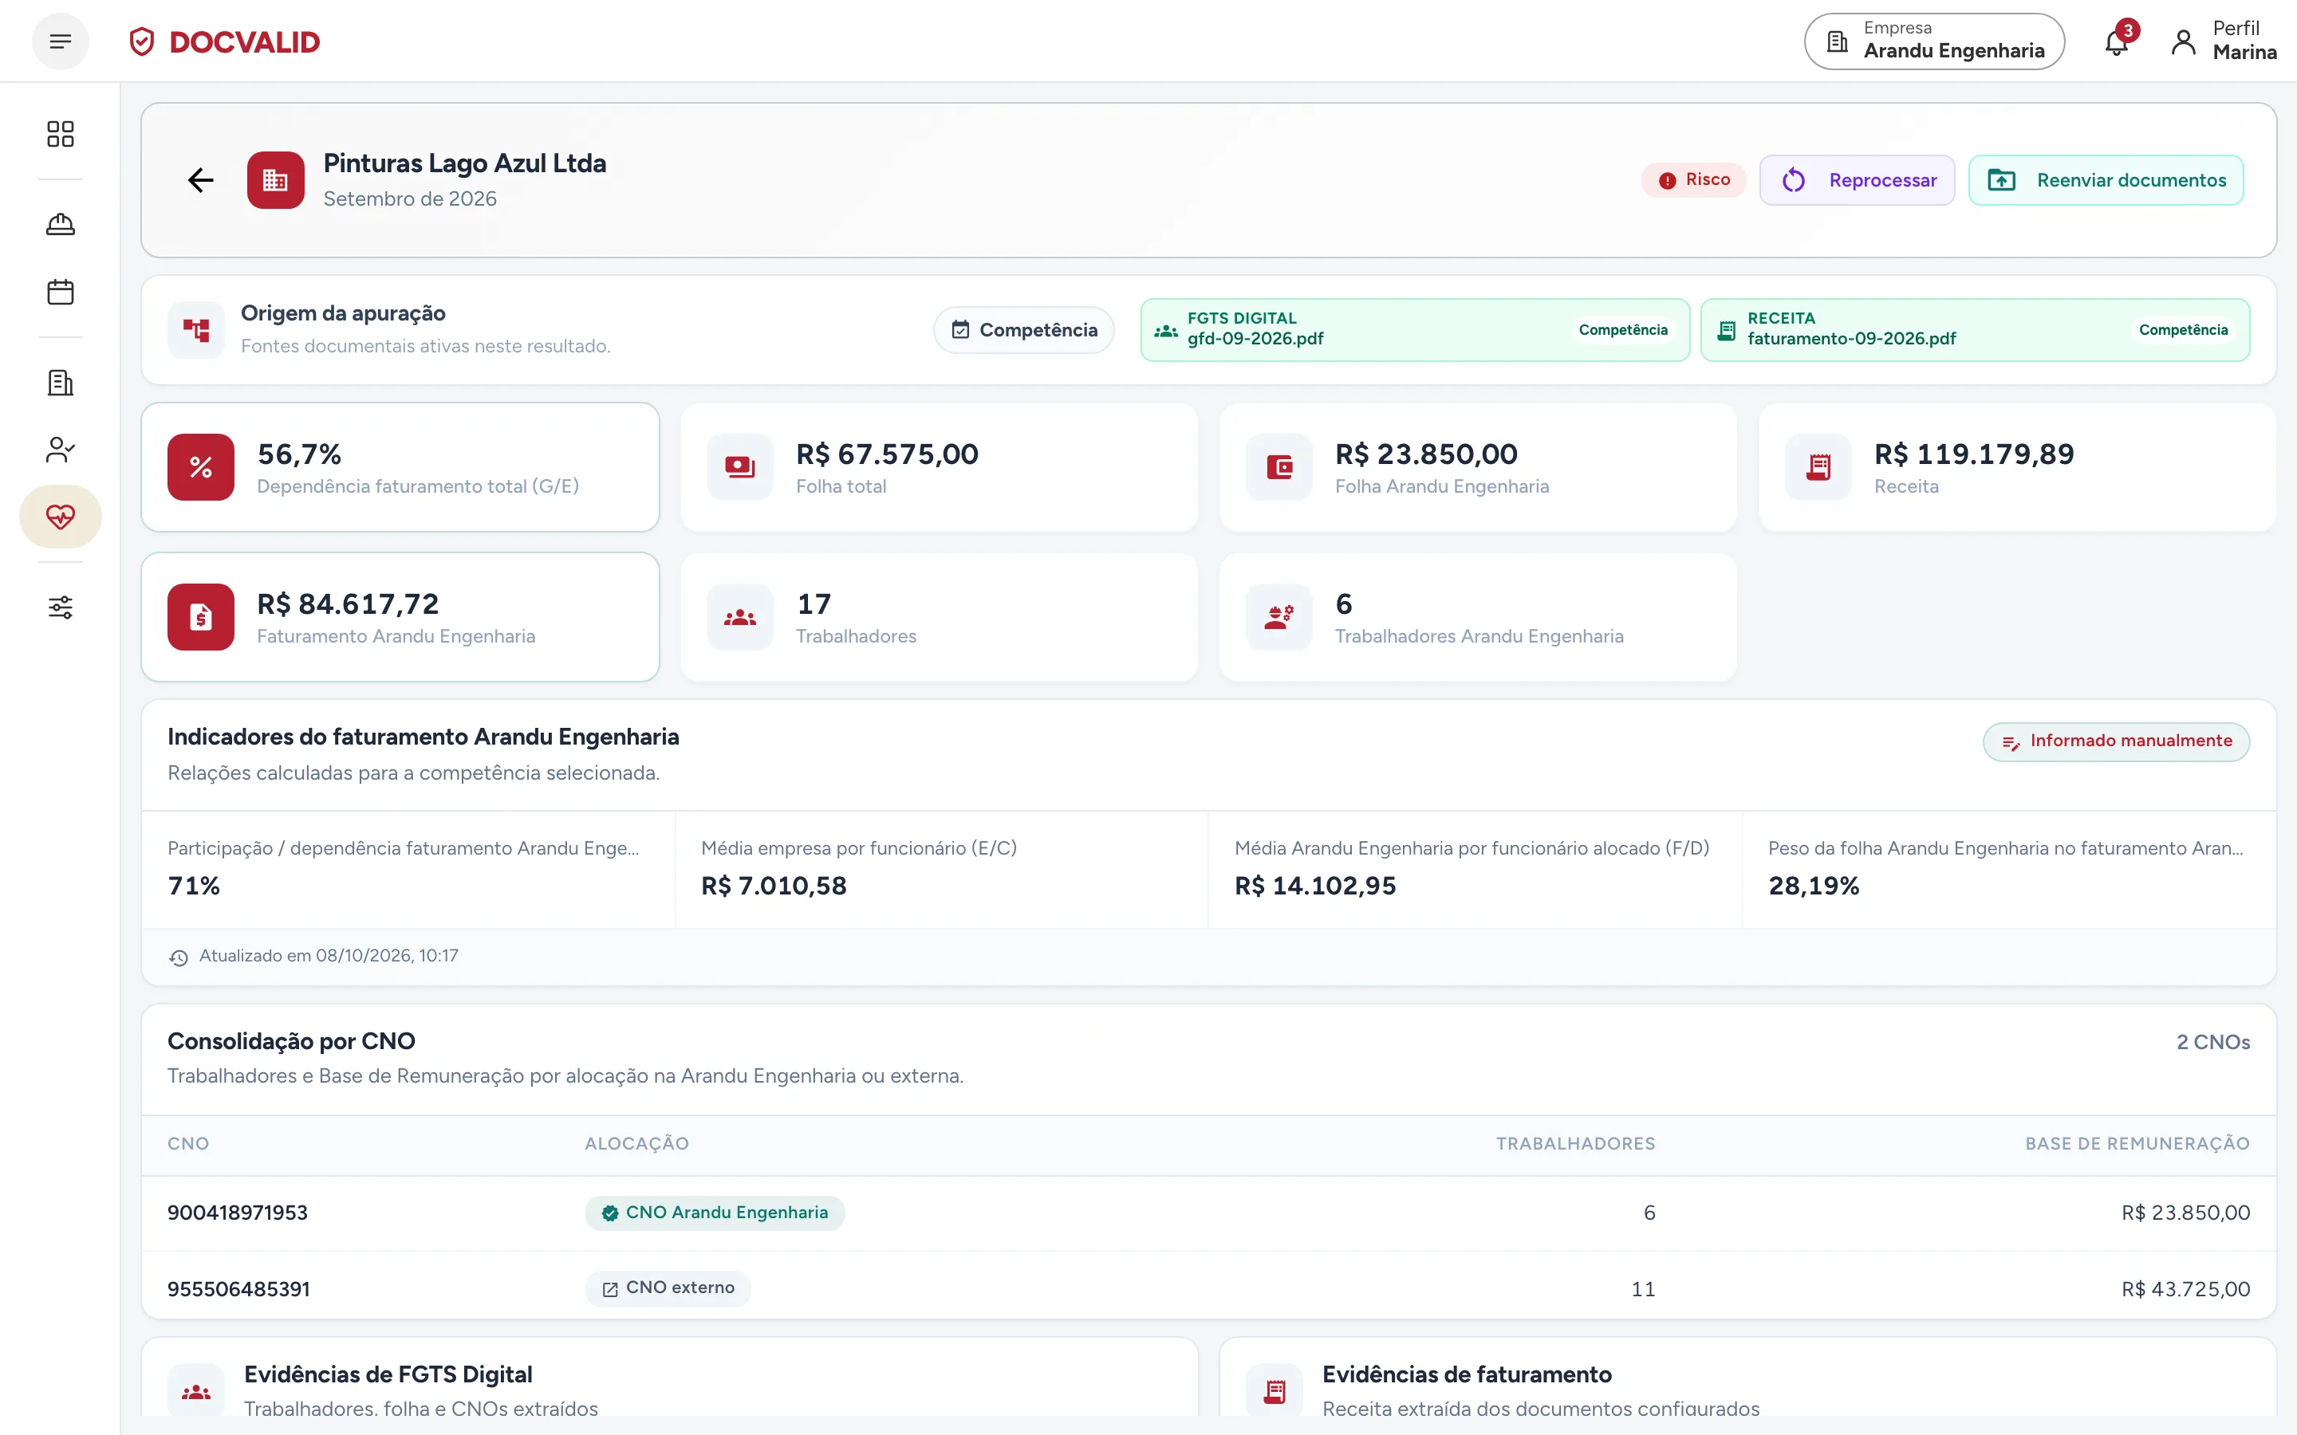Select the Faturamento Arandu Engenharia card
This screenshot has width=2297, height=1435.
[x=400, y=617]
